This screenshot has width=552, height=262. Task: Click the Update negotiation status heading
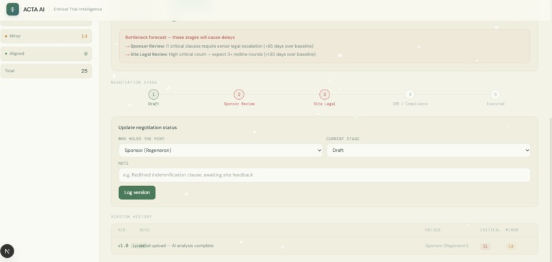[147, 128]
